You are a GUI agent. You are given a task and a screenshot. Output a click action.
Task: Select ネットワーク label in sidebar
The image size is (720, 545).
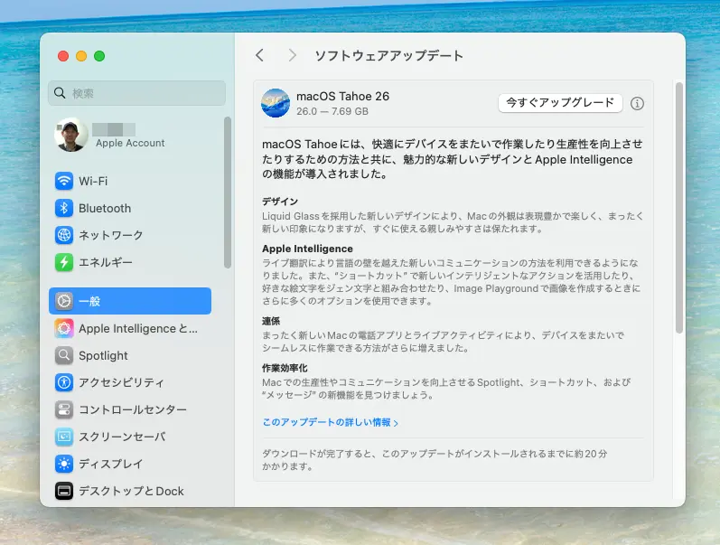(x=110, y=235)
